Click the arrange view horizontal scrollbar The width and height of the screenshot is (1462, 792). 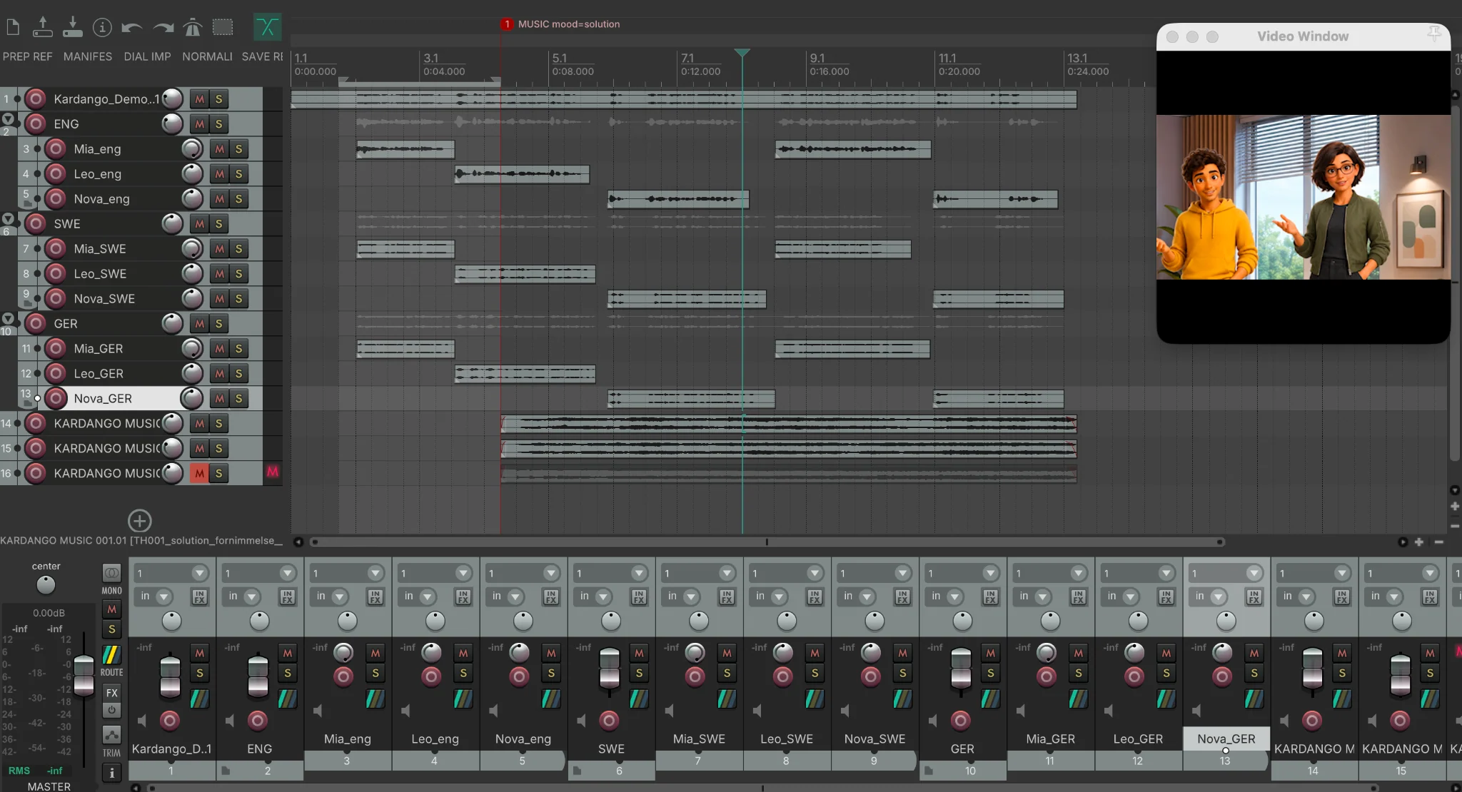[766, 542]
